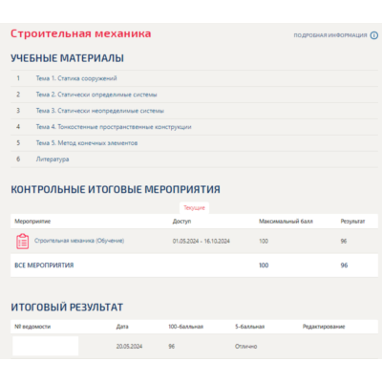The image size is (382, 382).
Task: Click the 100-балльная column header
Action: point(186,327)
